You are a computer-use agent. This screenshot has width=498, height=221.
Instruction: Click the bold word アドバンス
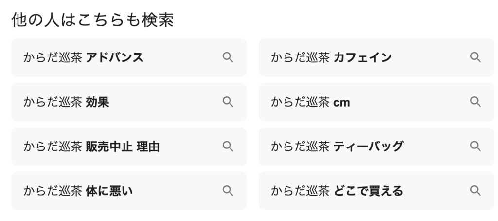(x=115, y=57)
